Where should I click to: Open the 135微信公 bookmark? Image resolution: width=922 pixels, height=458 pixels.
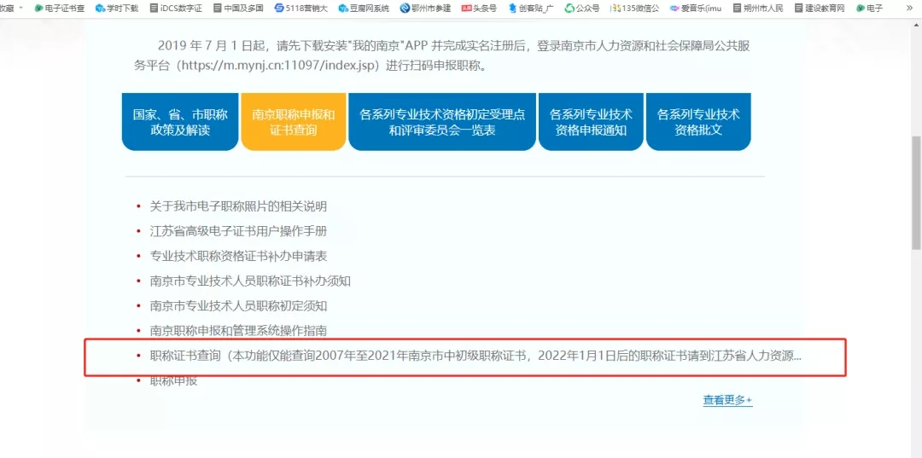(x=634, y=9)
